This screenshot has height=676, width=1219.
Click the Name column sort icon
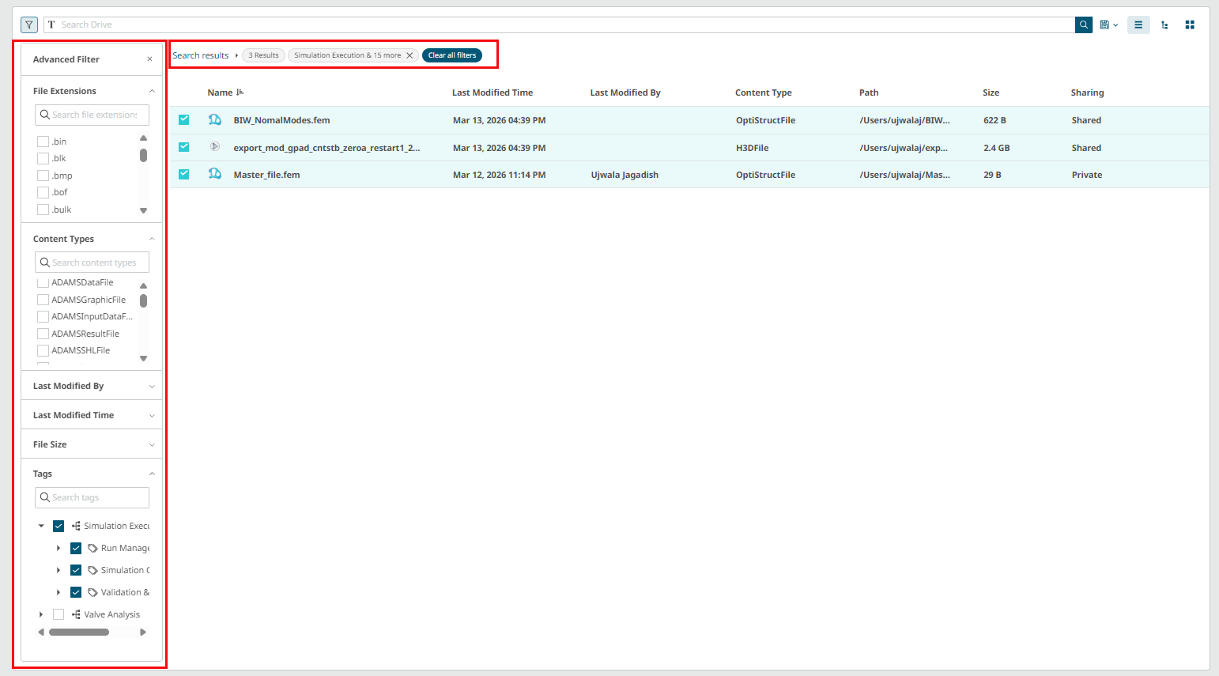[240, 93]
